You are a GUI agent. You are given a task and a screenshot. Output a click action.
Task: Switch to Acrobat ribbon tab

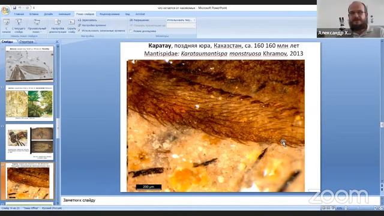coord(140,14)
